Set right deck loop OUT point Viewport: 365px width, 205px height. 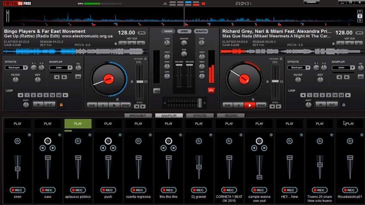pyautogui.click(x=332, y=105)
